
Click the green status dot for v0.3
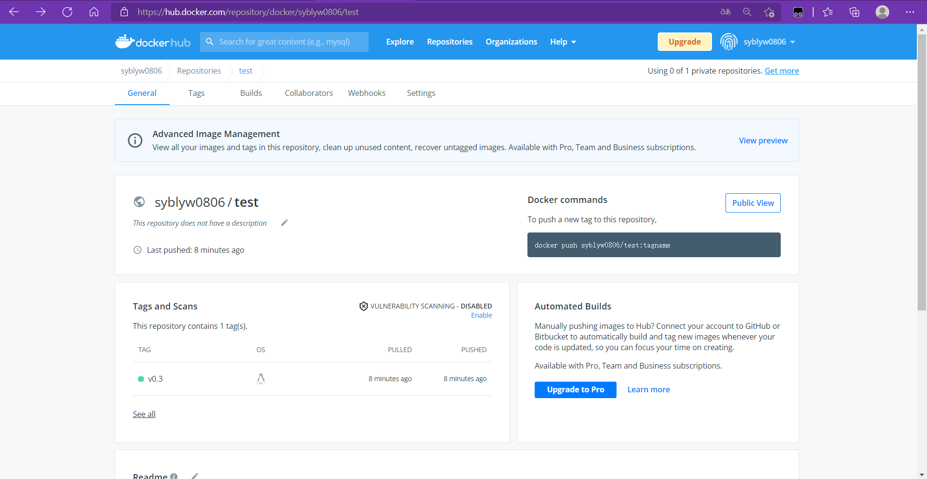coord(141,379)
